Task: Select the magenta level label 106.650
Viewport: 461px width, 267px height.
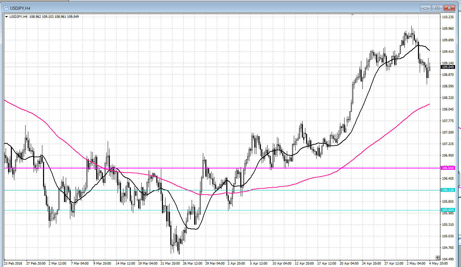Action: point(448,168)
